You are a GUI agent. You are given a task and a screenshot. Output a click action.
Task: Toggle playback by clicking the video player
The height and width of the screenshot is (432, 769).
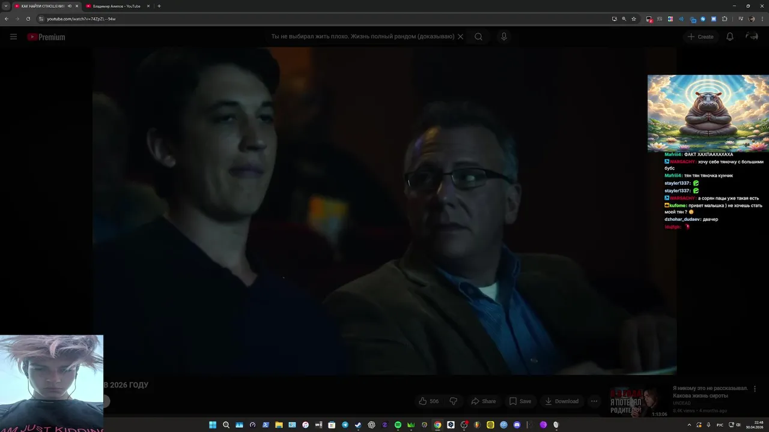384,210
